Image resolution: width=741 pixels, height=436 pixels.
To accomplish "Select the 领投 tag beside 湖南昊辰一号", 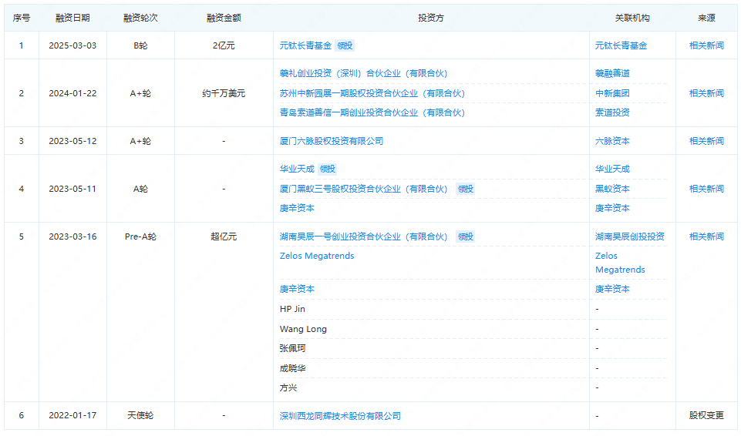I will [x=466, y=236].
